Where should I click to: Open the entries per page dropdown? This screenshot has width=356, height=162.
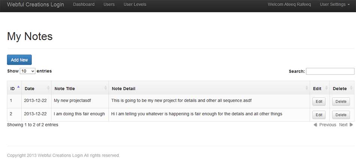tap(28, 71)
